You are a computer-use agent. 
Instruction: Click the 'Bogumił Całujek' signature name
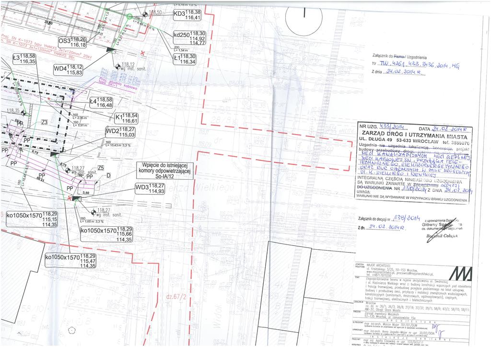pyautogui.click(x=442, y=236)
